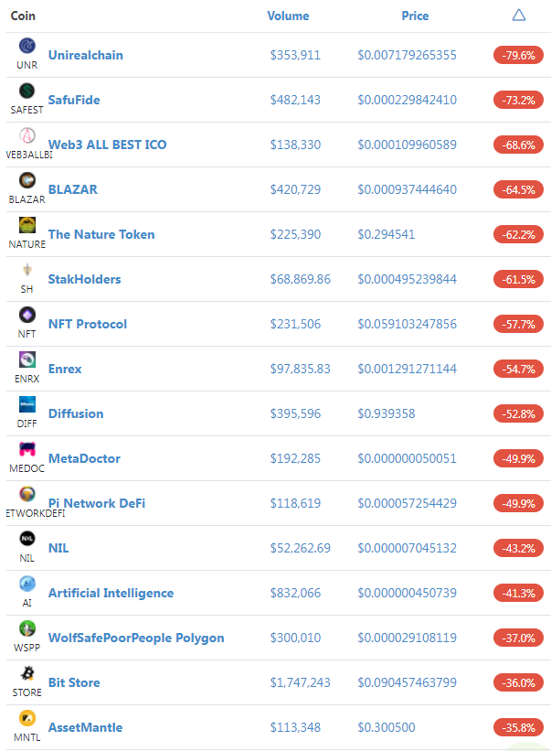
Task: Click the MetaDoctor MEDOC pink icon
Action: [x=27, y=449]
